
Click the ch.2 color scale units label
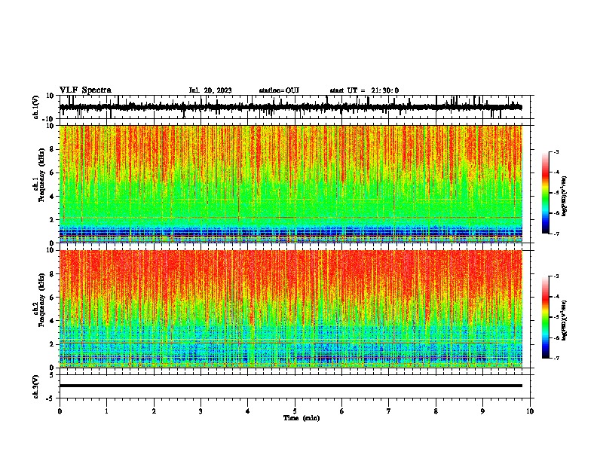565,321
